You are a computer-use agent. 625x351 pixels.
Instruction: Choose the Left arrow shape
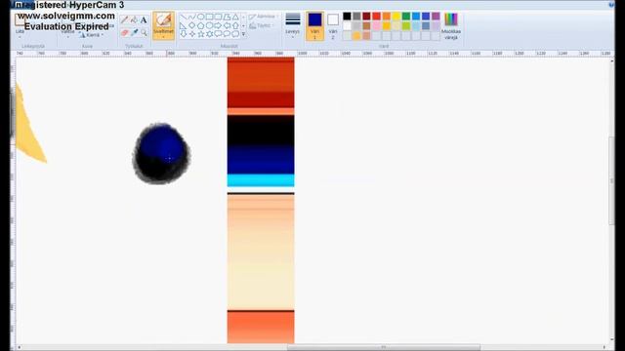click(x=228, y=25)
